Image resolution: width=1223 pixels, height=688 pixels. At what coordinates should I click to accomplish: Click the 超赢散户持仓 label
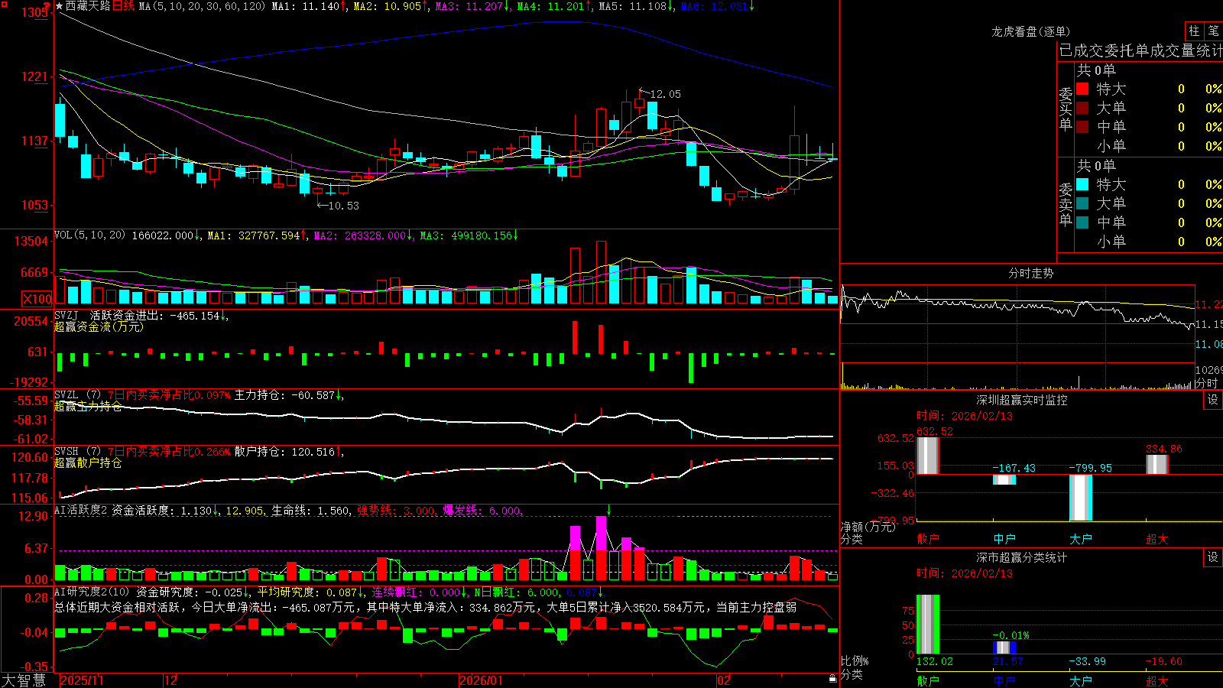click(88, 463)
